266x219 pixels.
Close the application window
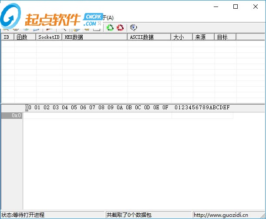point(256,7)
